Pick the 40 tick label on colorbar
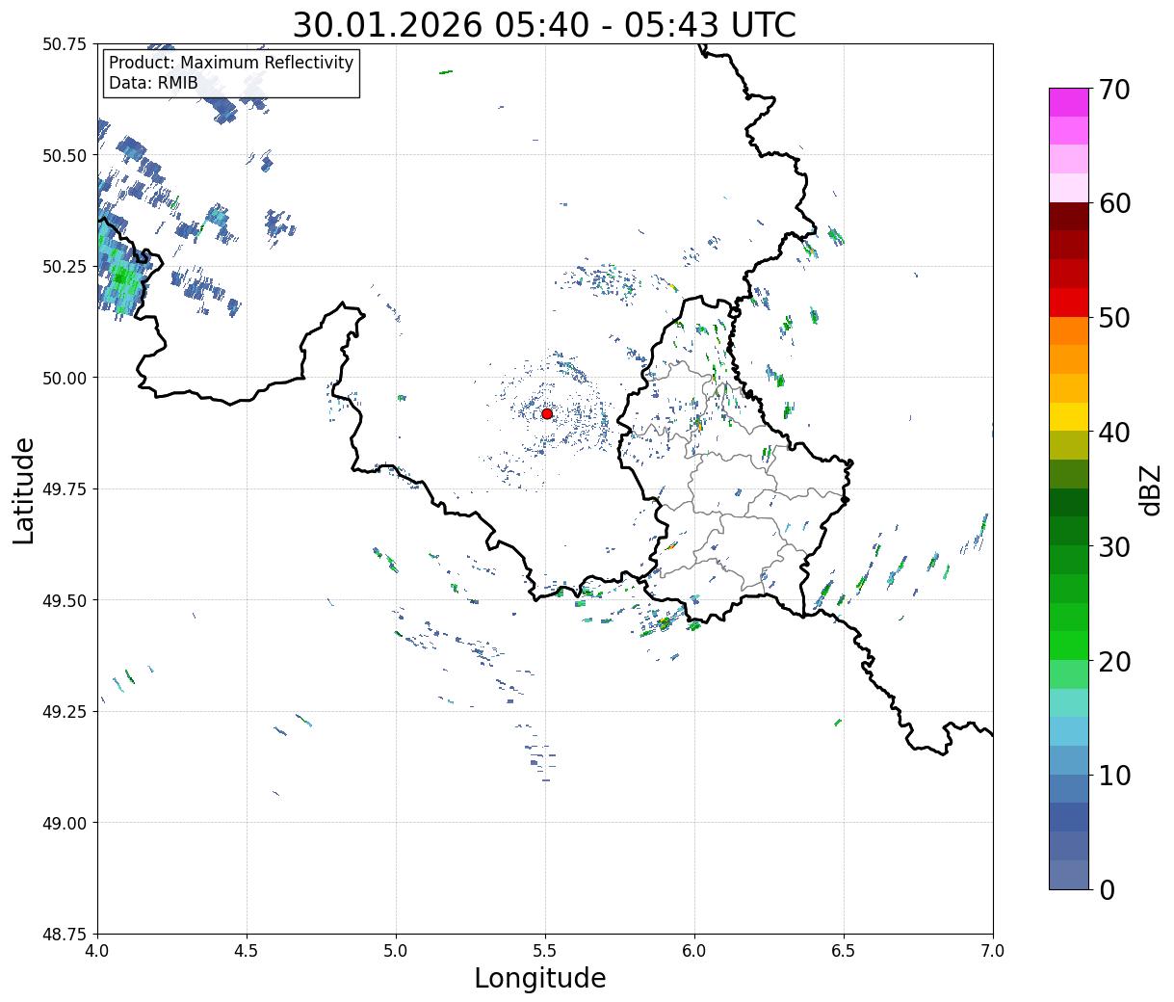 click(x=1113, y=433)
